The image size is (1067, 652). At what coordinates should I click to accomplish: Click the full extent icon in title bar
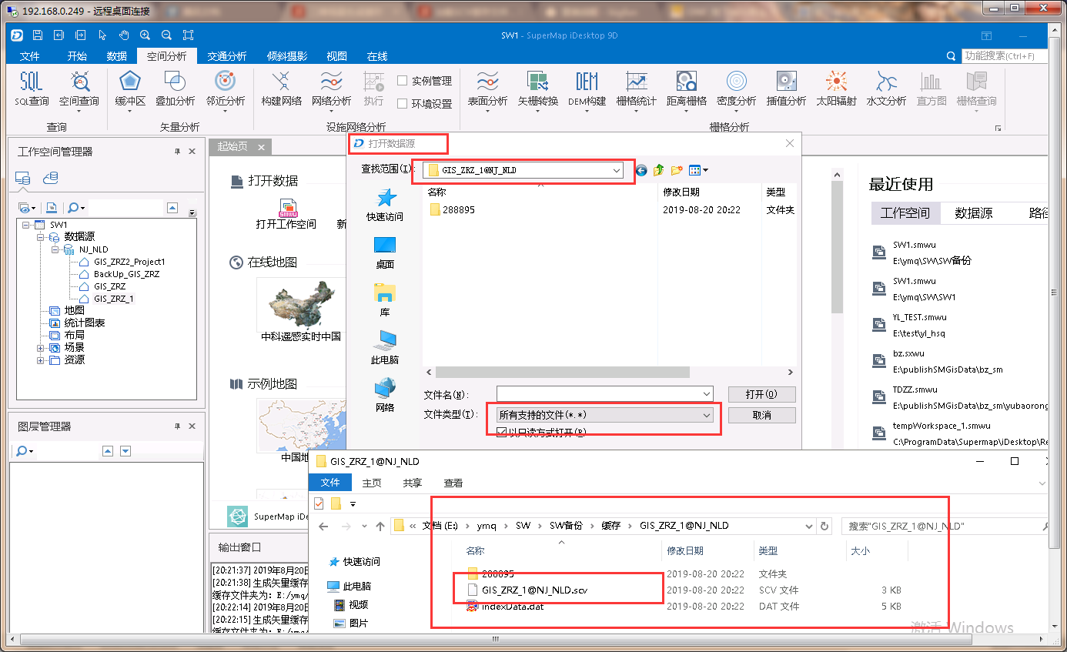[189, 35]
